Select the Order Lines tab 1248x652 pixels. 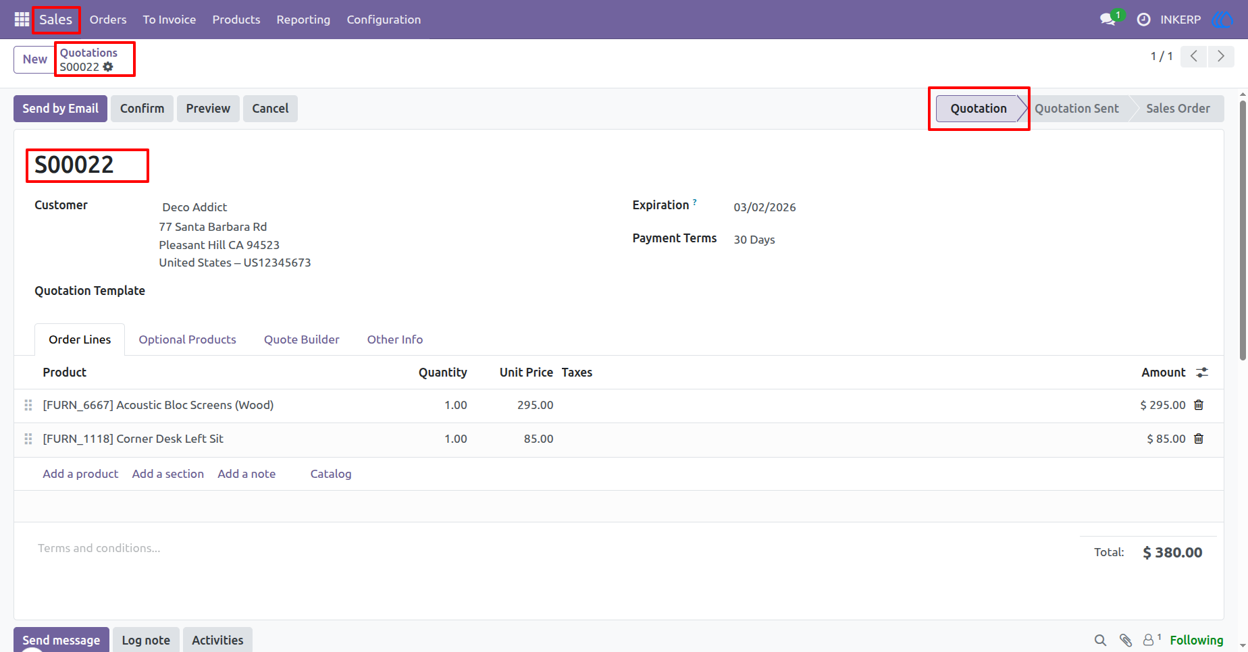click(x=80, y=339)
